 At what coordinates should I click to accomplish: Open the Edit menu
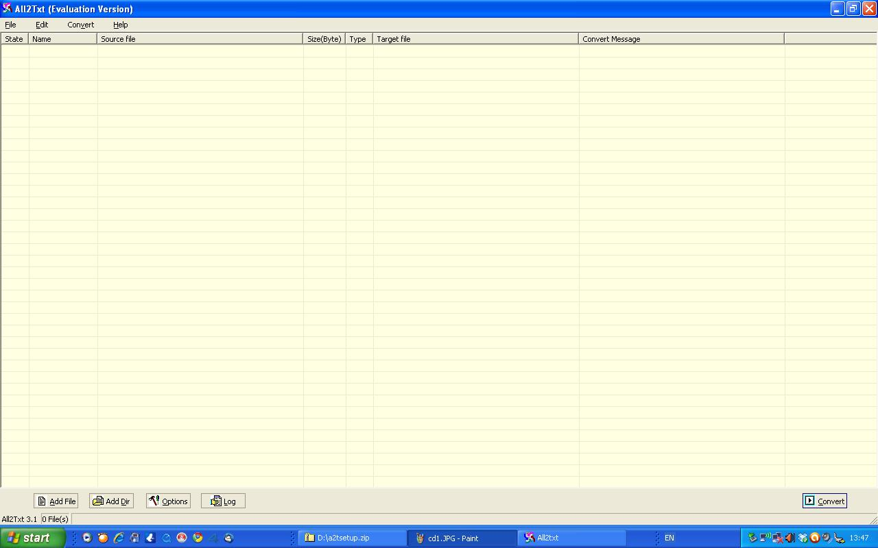click(42, 25)
